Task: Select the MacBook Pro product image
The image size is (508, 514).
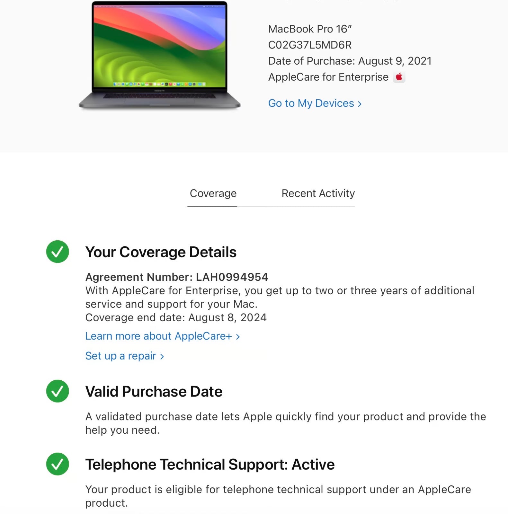Action: pos(160,55)
